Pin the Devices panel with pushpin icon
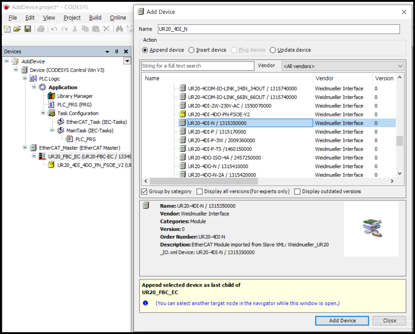415x334 pixels. pyautogui.click(x=117, y=52)
